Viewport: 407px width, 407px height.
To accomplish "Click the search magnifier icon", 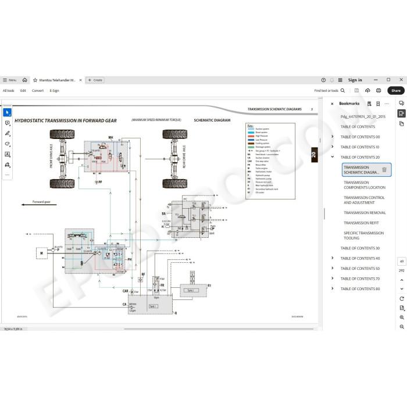I will (x=342, y=91).
